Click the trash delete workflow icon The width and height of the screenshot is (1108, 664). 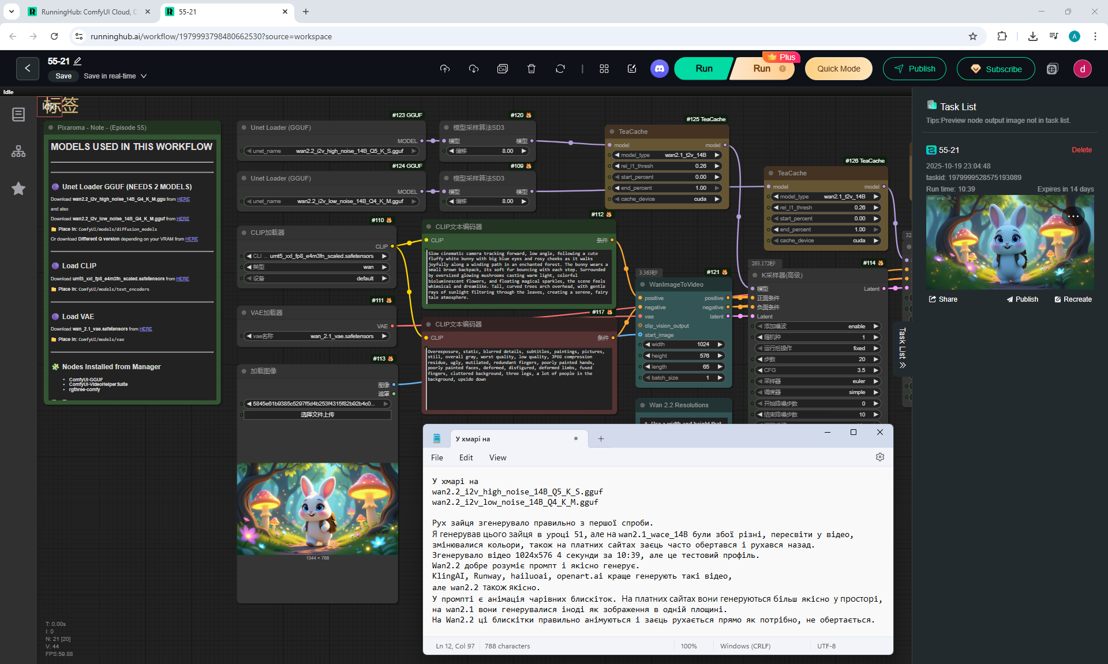coord(531,69)
